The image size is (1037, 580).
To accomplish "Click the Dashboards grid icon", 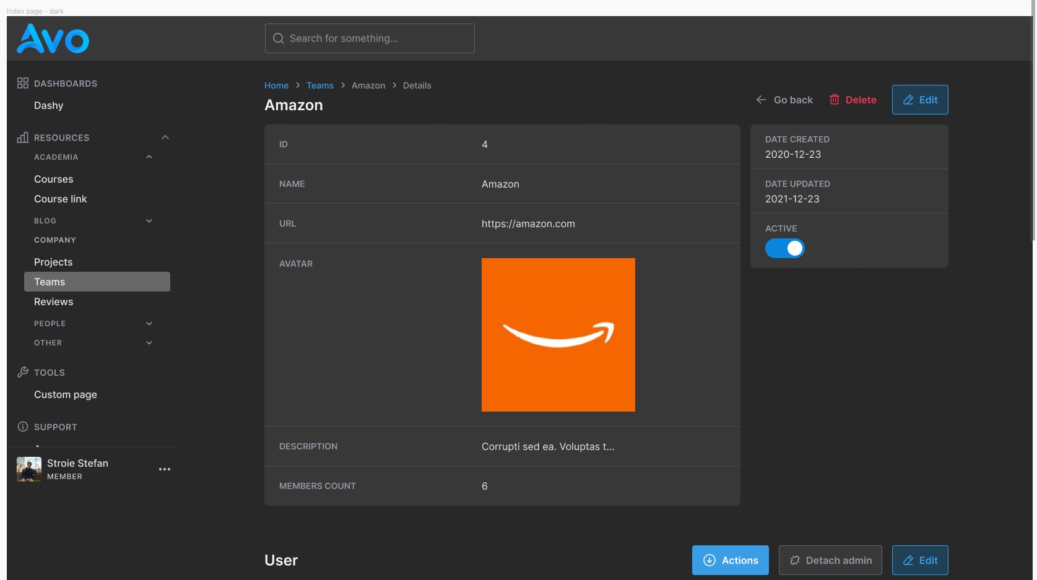I will [23, 83].
